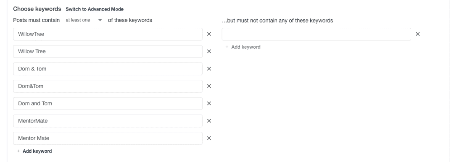Delete the Dom&Tom keyword

209,86
